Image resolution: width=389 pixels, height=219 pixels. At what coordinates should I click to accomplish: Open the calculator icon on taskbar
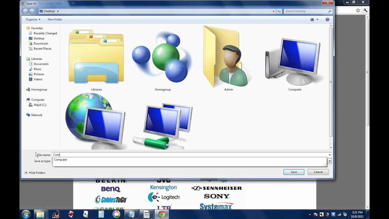(x=101, y=214)
